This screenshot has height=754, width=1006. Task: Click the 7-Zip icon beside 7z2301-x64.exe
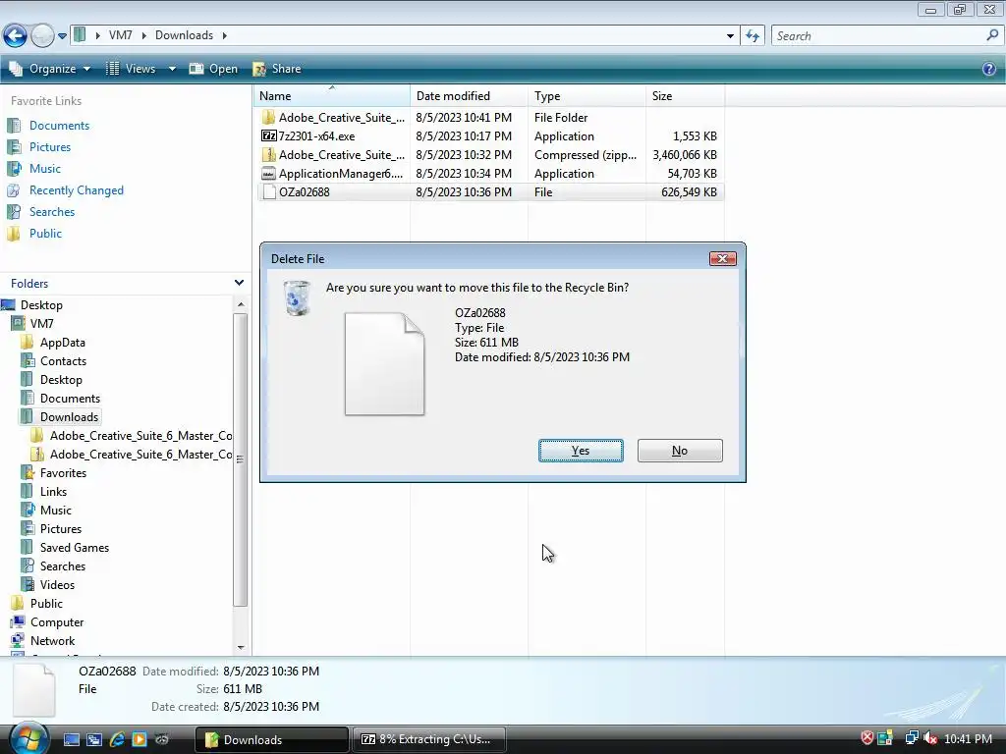[269, 135]
